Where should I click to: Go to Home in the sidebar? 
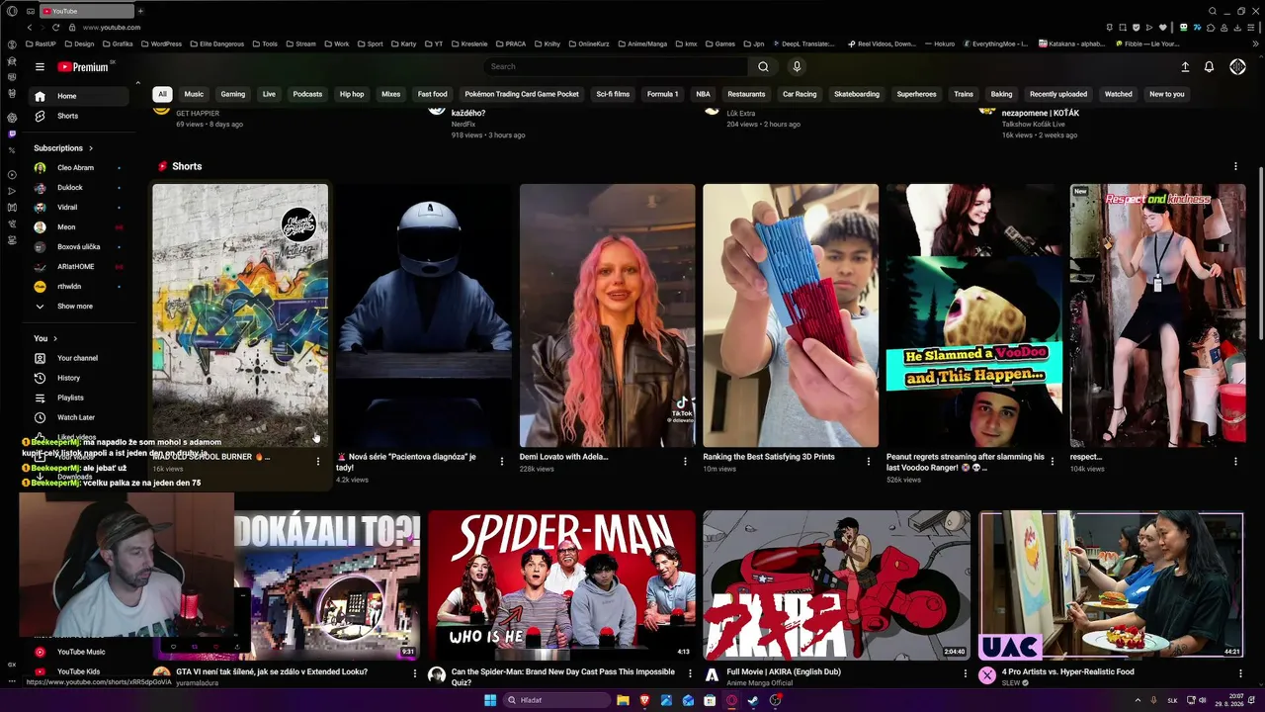pos(79,96)
